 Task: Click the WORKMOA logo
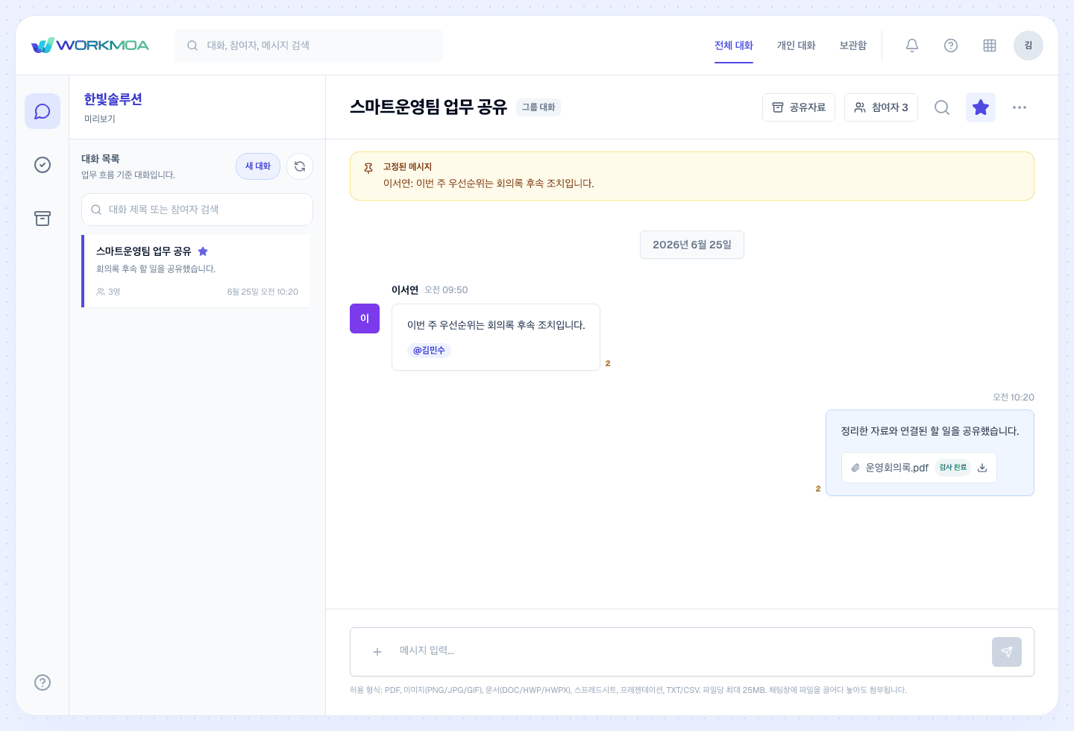tap(90, 46)
